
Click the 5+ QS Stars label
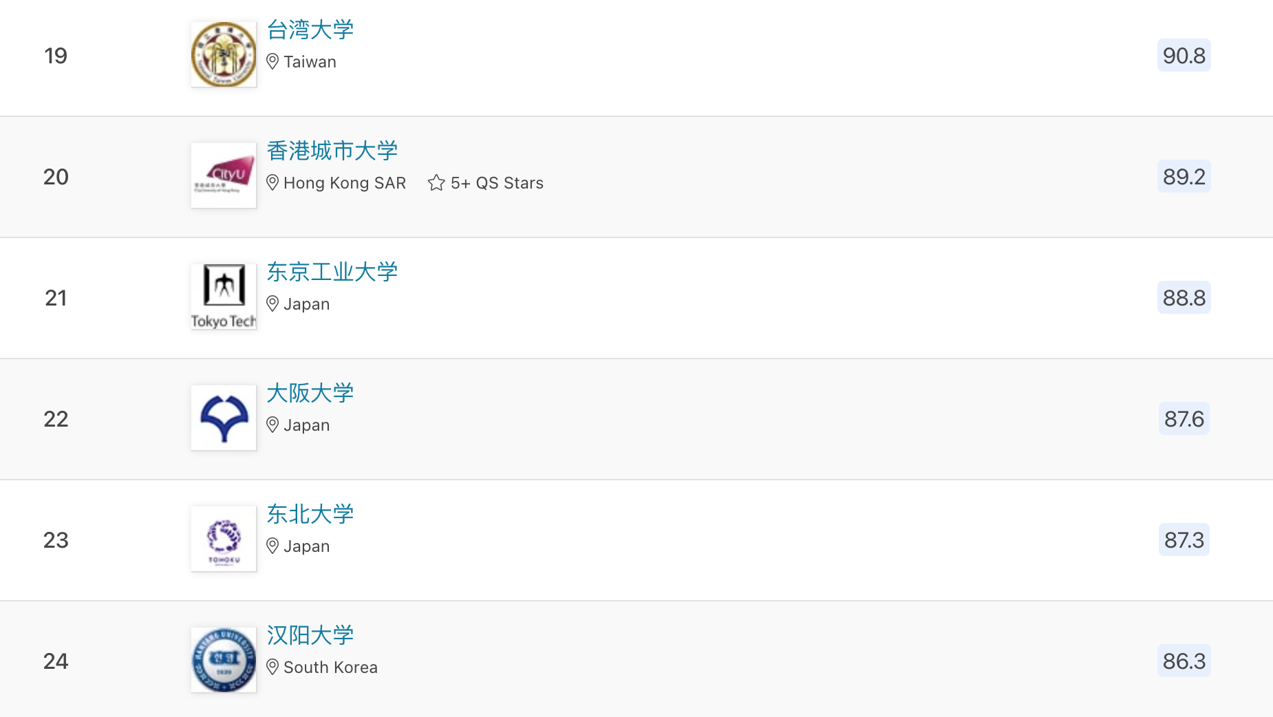[497, 183]
